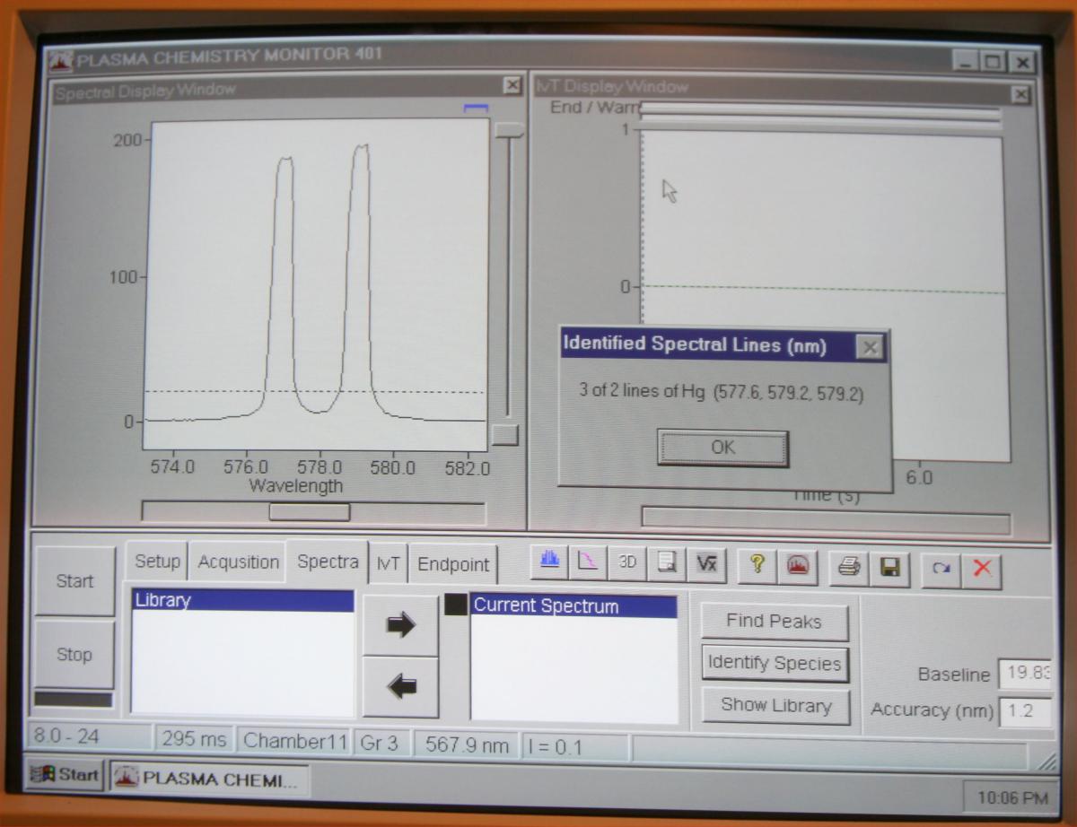Click the Windows Start button
The image size is (1077, 827).
(65, 775)
